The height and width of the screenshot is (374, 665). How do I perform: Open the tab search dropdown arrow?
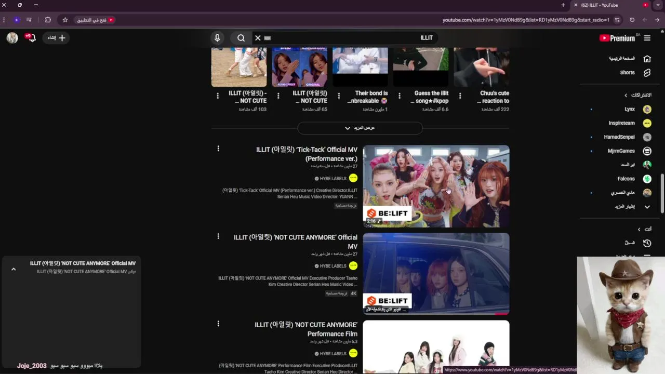click(658, 5)
